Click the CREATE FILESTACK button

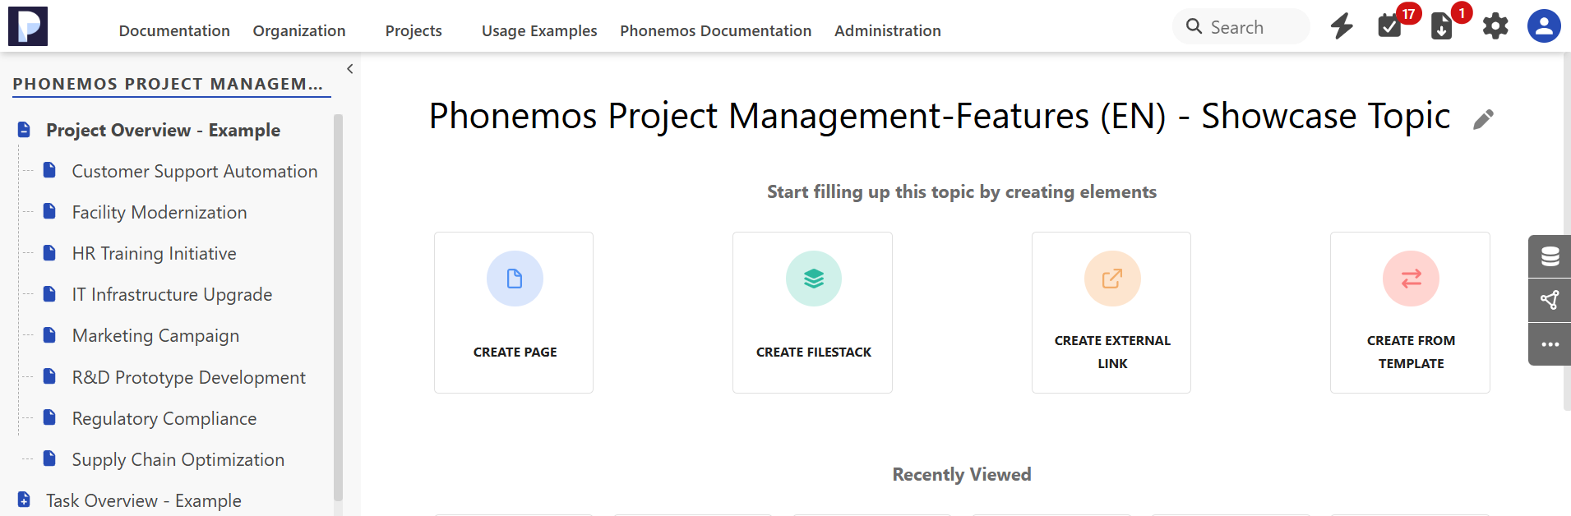point(812,312)
